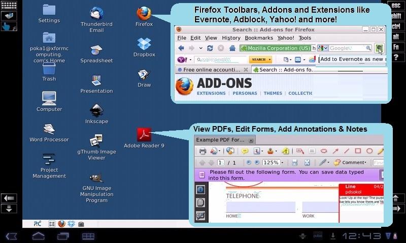
Task: Select the rectangle annotation tool
Action: tap(358, 151)
